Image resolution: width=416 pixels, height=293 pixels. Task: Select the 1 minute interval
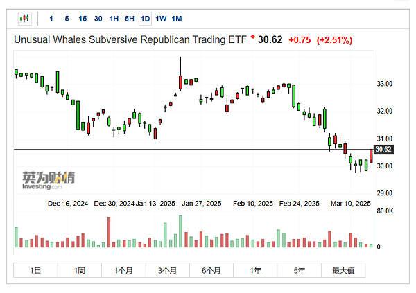coord(51,19)
